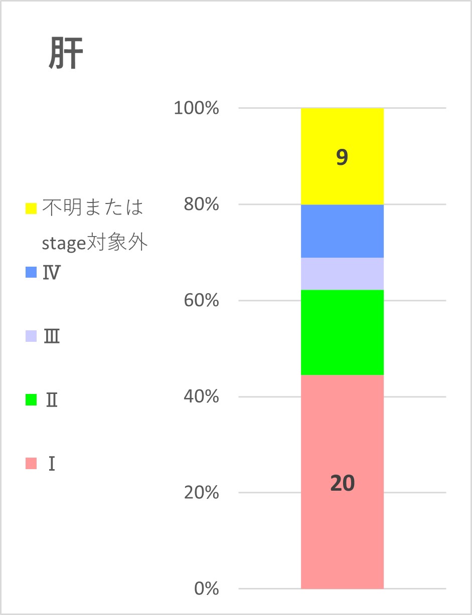
Task: Select the data label 9
Action: (x=342, y=157)
